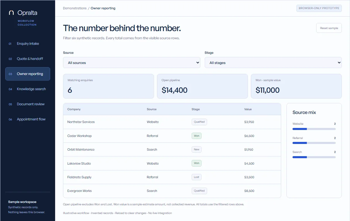Viewport: 350px width, 221px height.
Task: Click the Lost badge for Fieldnote Supply
Action: click(x=197, y=177)
